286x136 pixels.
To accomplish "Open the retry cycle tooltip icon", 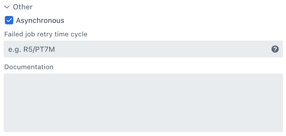I will click(x=275, y=49).
